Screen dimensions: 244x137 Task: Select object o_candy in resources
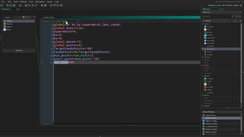[x=210, y=79]
